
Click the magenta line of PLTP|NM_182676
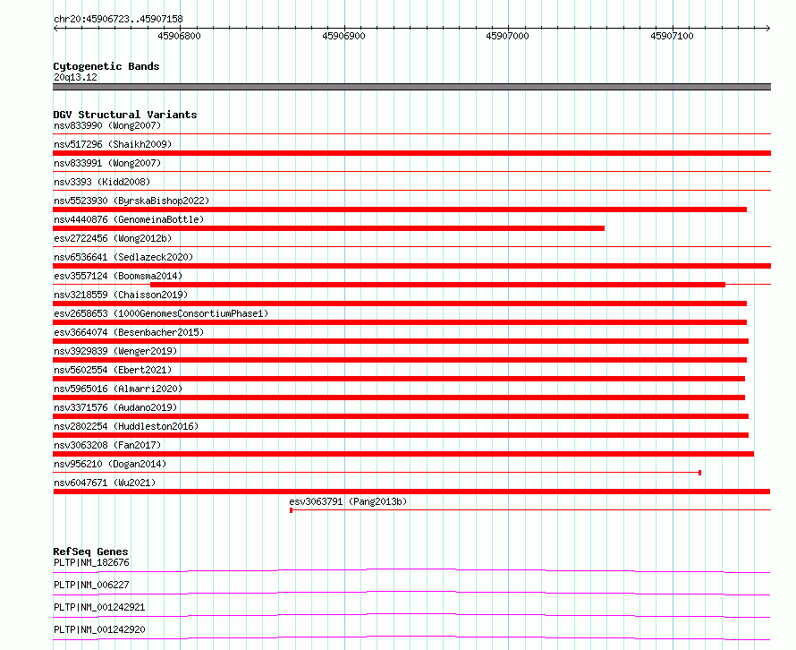tap(411, 570)
